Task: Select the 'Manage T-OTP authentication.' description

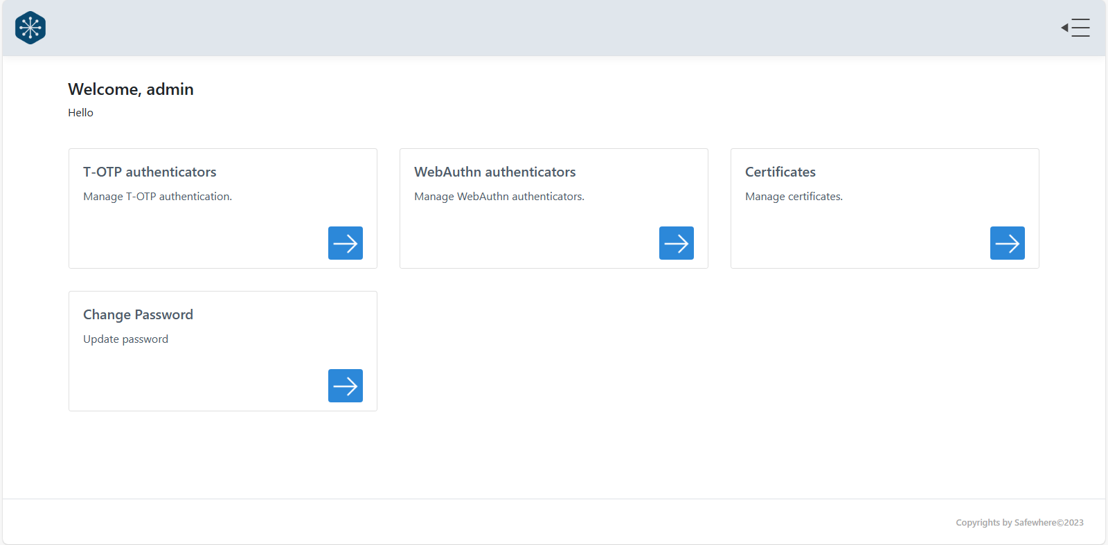Action: pyautogui.click(x=157, y=197)
